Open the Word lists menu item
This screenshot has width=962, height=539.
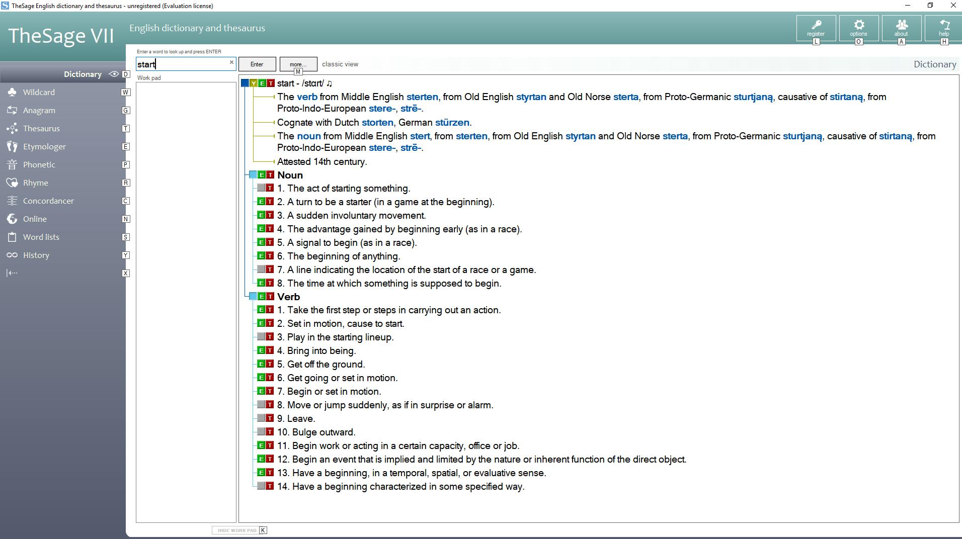click(41, 237)
